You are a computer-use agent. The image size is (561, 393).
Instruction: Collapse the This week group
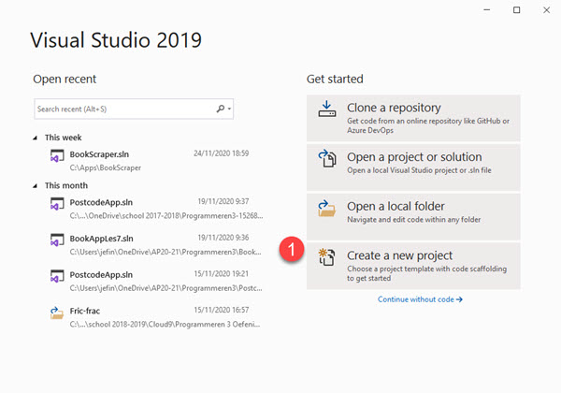[36, 138]
